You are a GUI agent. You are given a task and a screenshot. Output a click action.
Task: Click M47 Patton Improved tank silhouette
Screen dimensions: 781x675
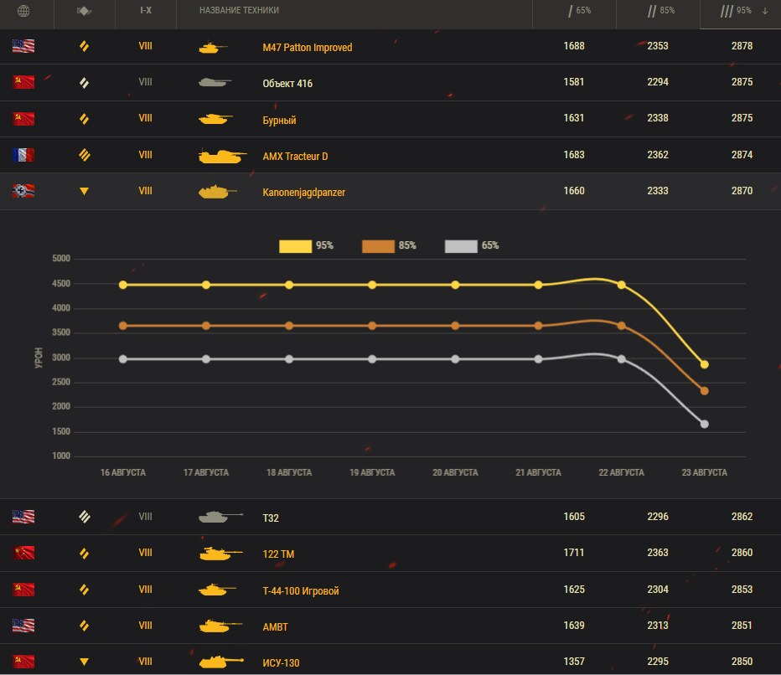[x=213, y=47]
